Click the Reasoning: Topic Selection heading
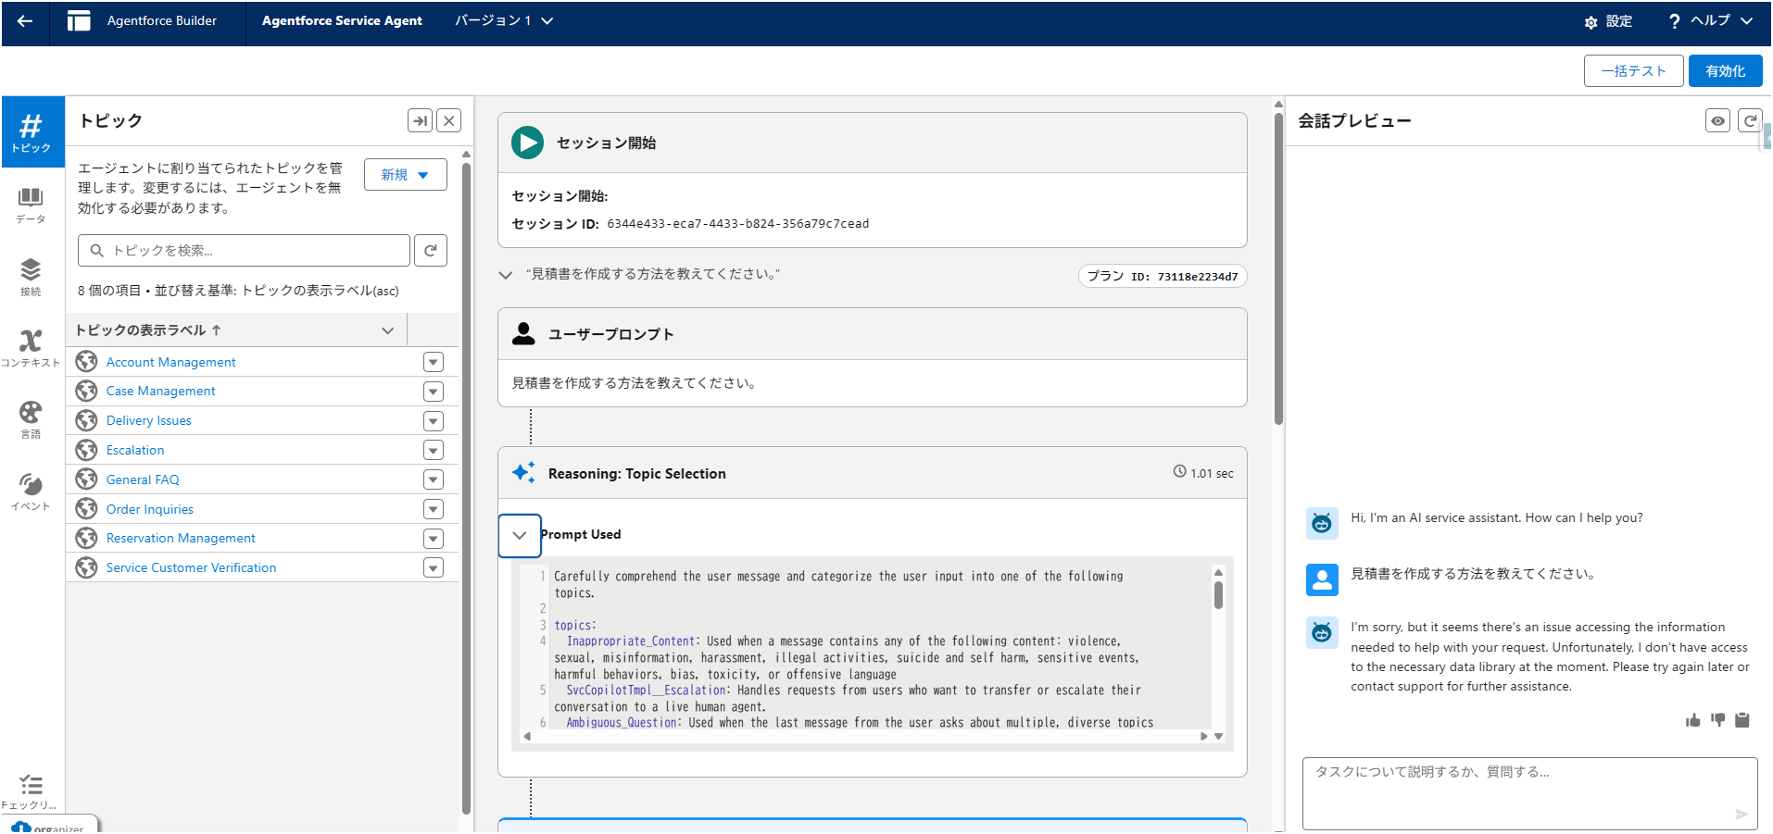Viewport: 1773px width, 834px height. (637, 473)
